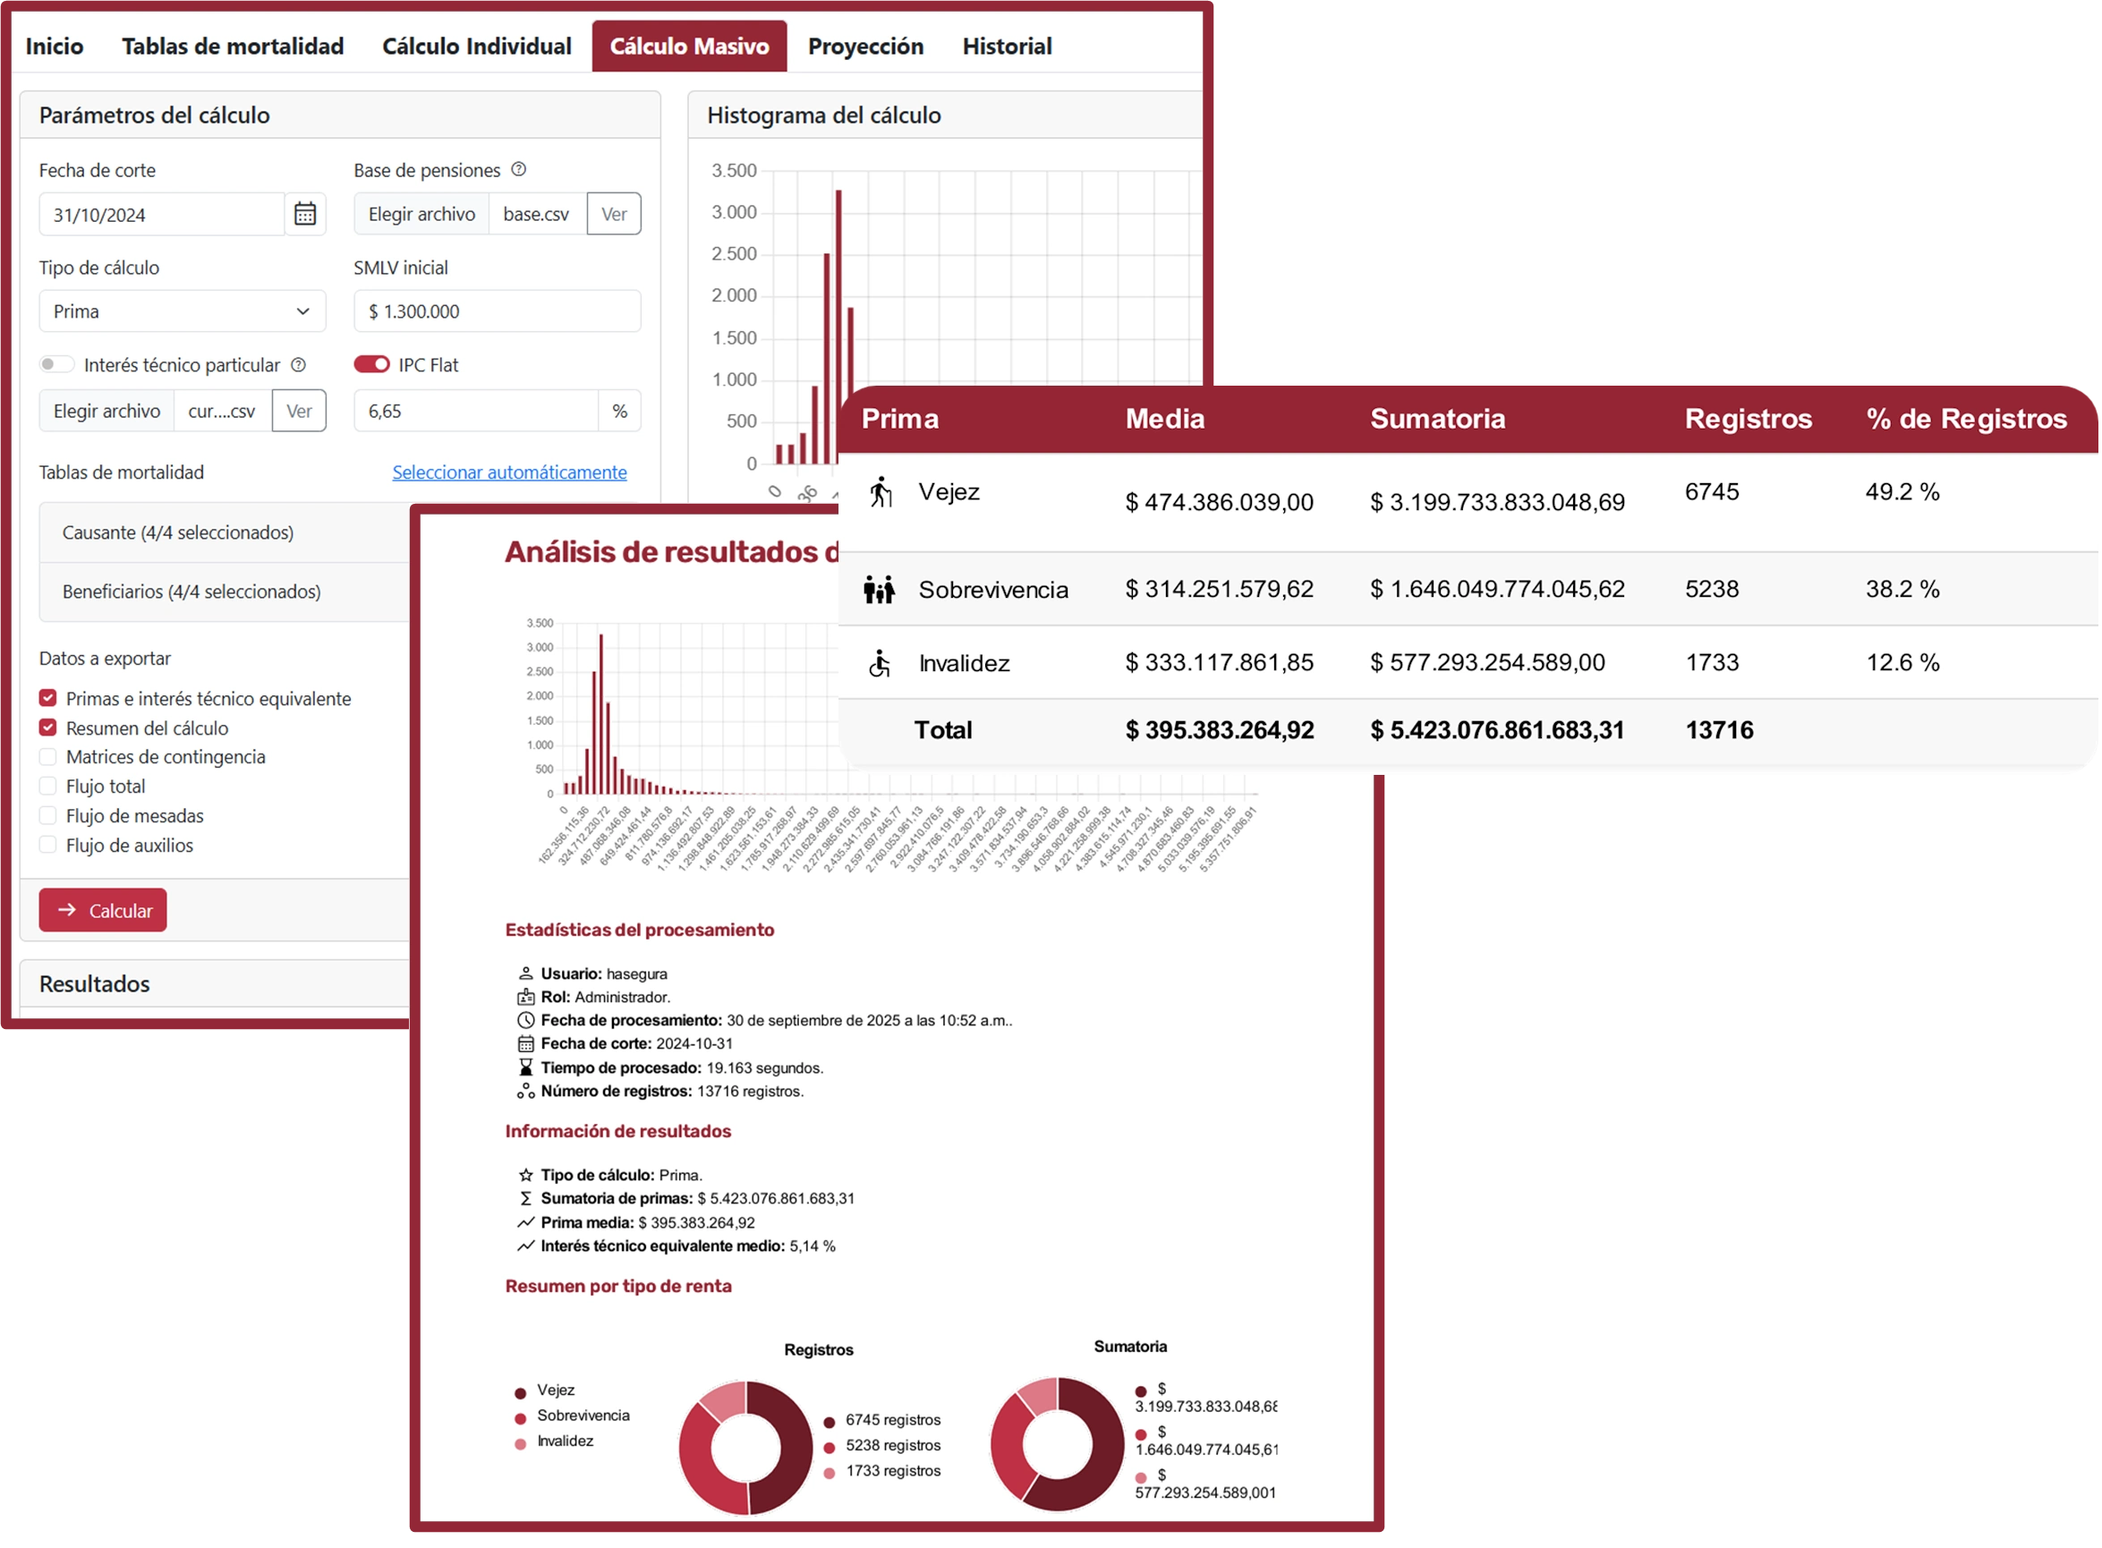Go to the Cálculo Individual tab
This screenshot has width=2102, height=1548.
click(x=477, y=46)
